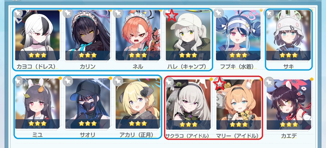Screen dimensions: 326x148
Task: Select the サキ character portrait
Action: 289,35
